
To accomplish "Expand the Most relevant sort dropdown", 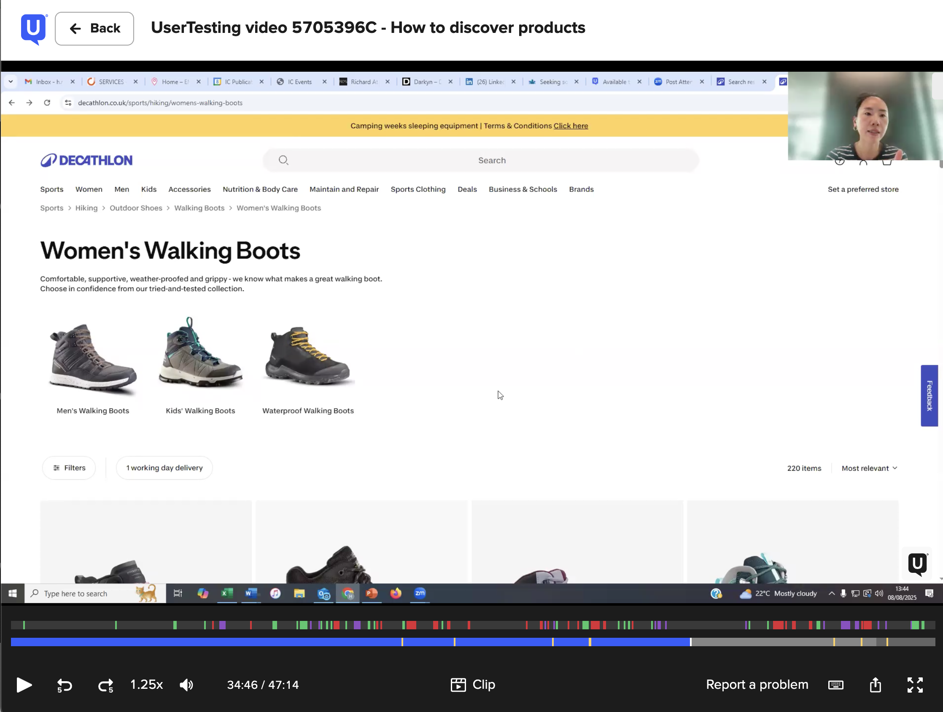I will point(869,468).
